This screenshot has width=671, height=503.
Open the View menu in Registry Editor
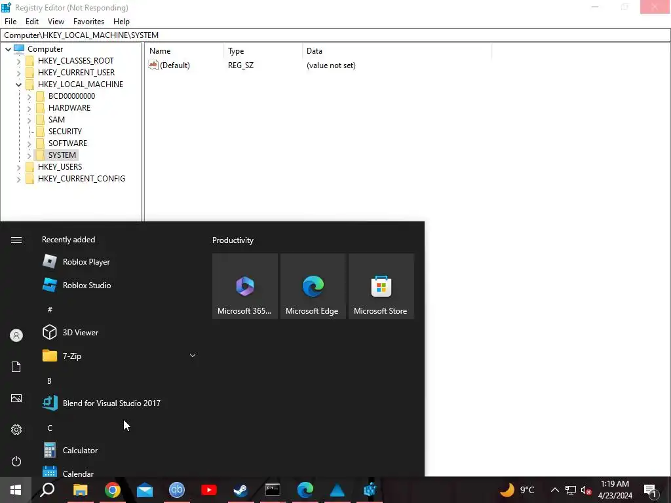tap(56, 22)
